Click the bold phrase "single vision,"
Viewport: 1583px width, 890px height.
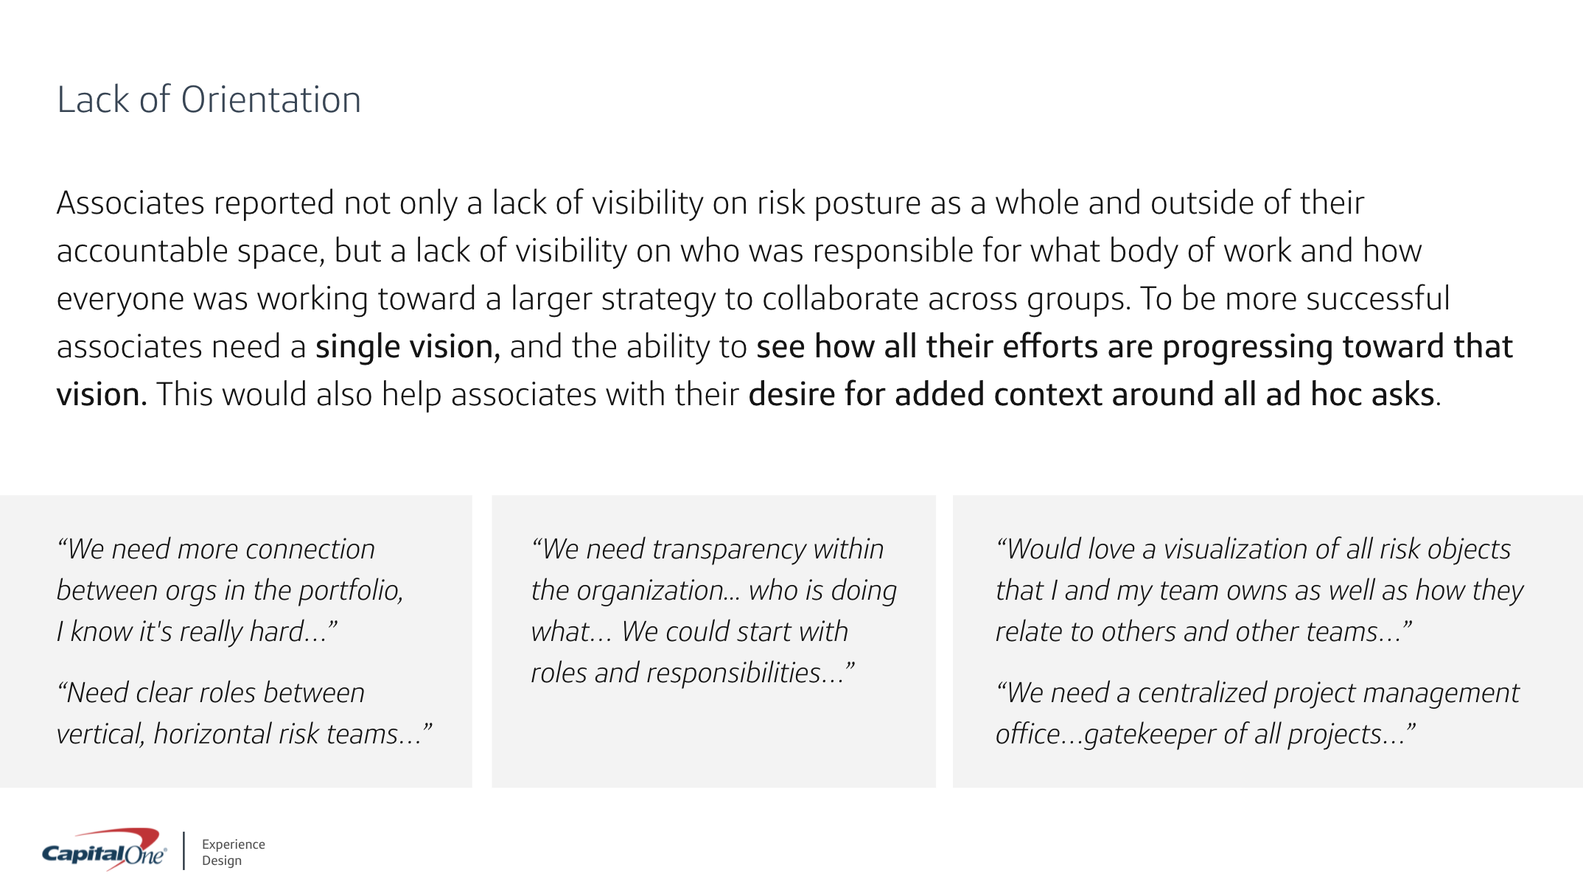[408, 347]
